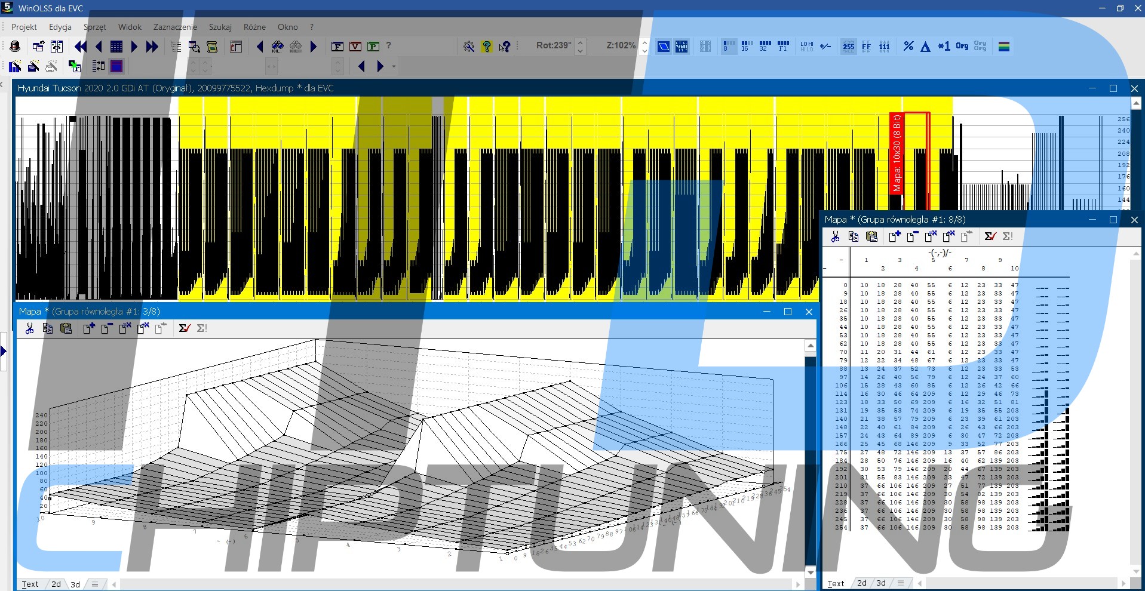Click the yellow question mark help icon
Image resolution: width=1145 pixels, height=591 pixels.
487,47
